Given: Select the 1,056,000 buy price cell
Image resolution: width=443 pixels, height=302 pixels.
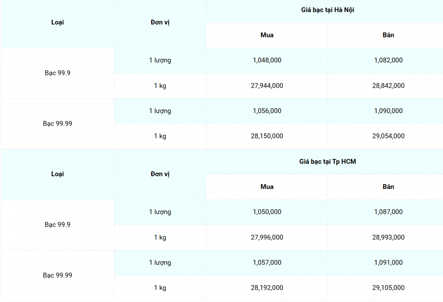Looking at the screenshot, I should 267,111.
